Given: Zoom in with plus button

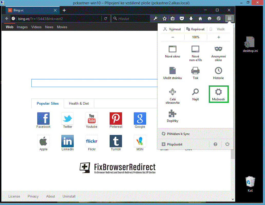Looking at the screenshot, I should click(219, 37).
